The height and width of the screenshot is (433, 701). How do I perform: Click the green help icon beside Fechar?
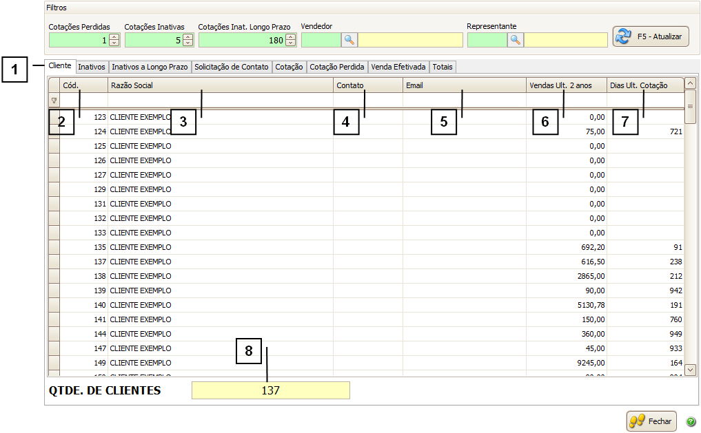point(691,422)
